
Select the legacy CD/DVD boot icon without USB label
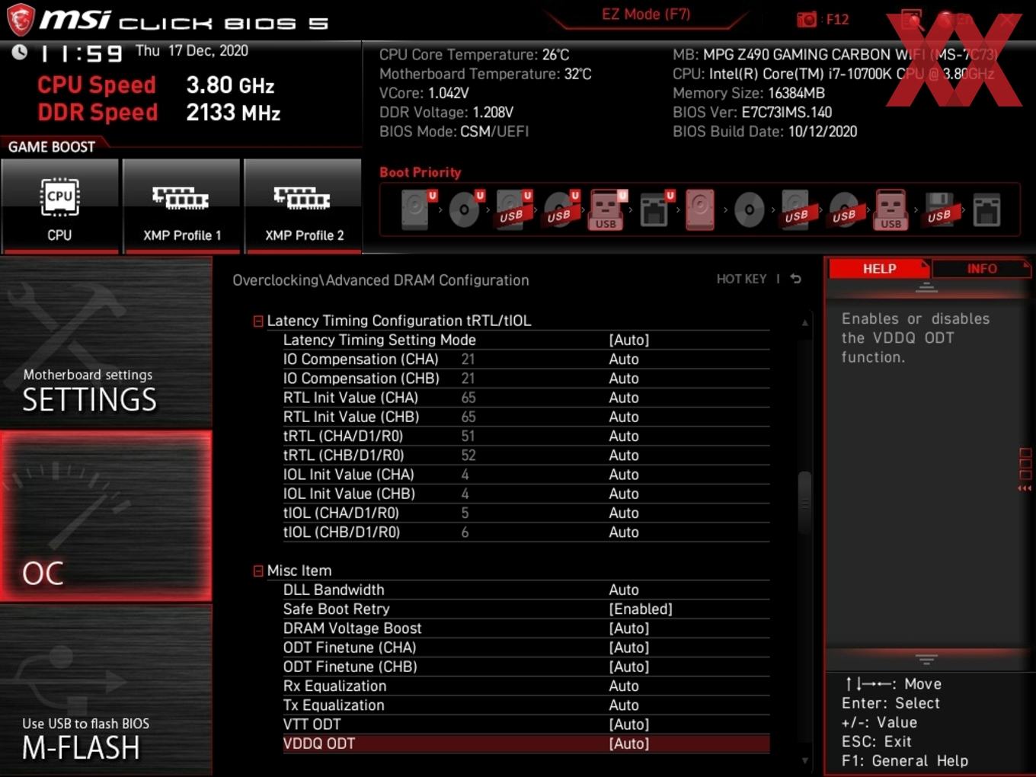[x=749, y=209]
